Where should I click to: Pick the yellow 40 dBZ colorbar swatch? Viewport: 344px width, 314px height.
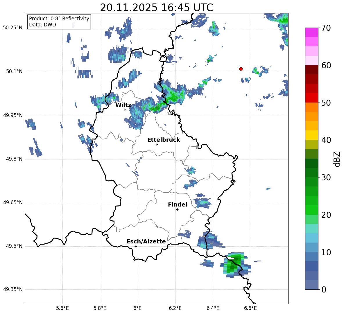click(312, 135)
